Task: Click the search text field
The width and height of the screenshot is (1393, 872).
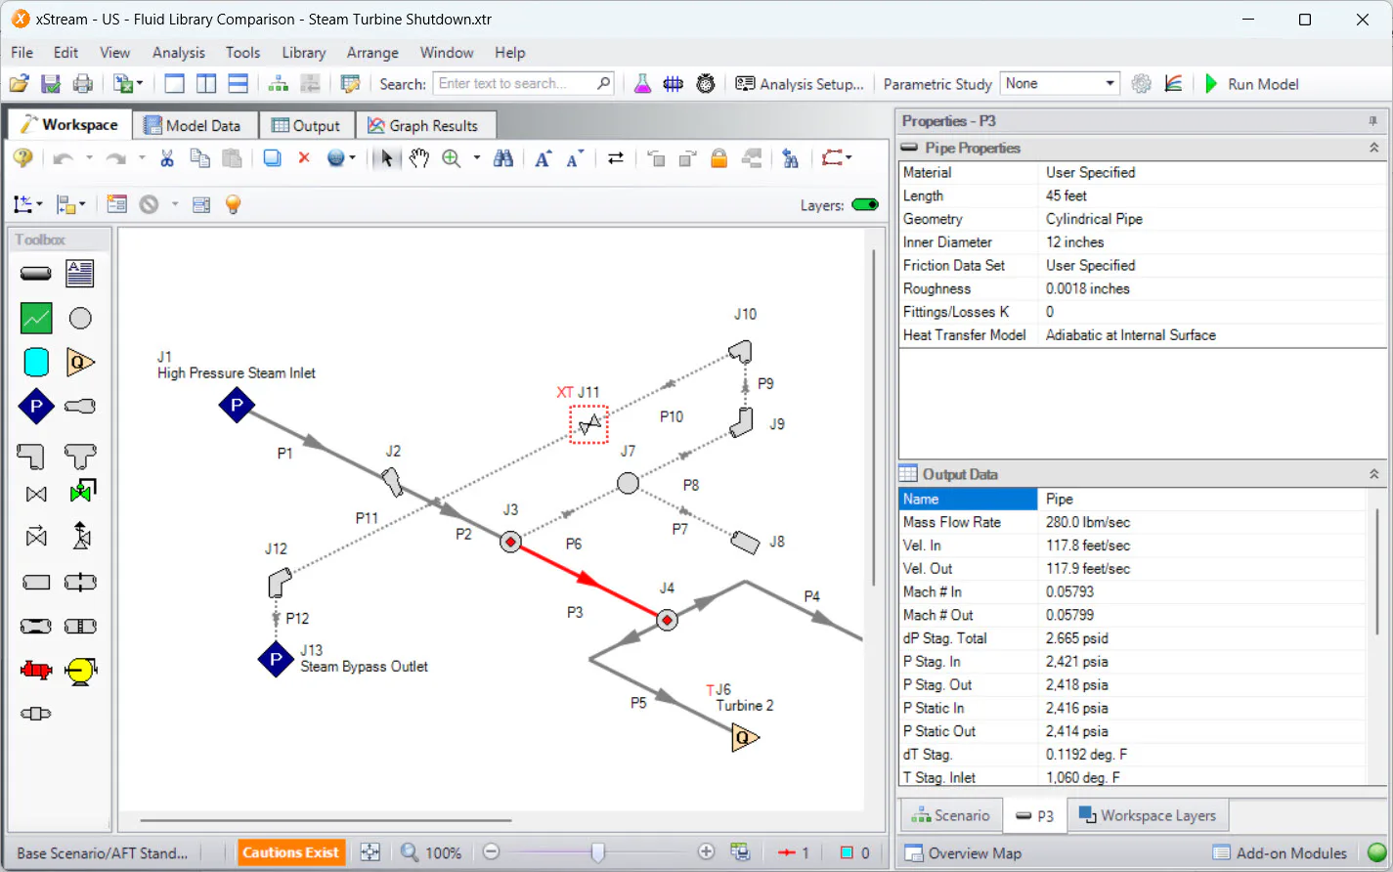Action: 524,84
